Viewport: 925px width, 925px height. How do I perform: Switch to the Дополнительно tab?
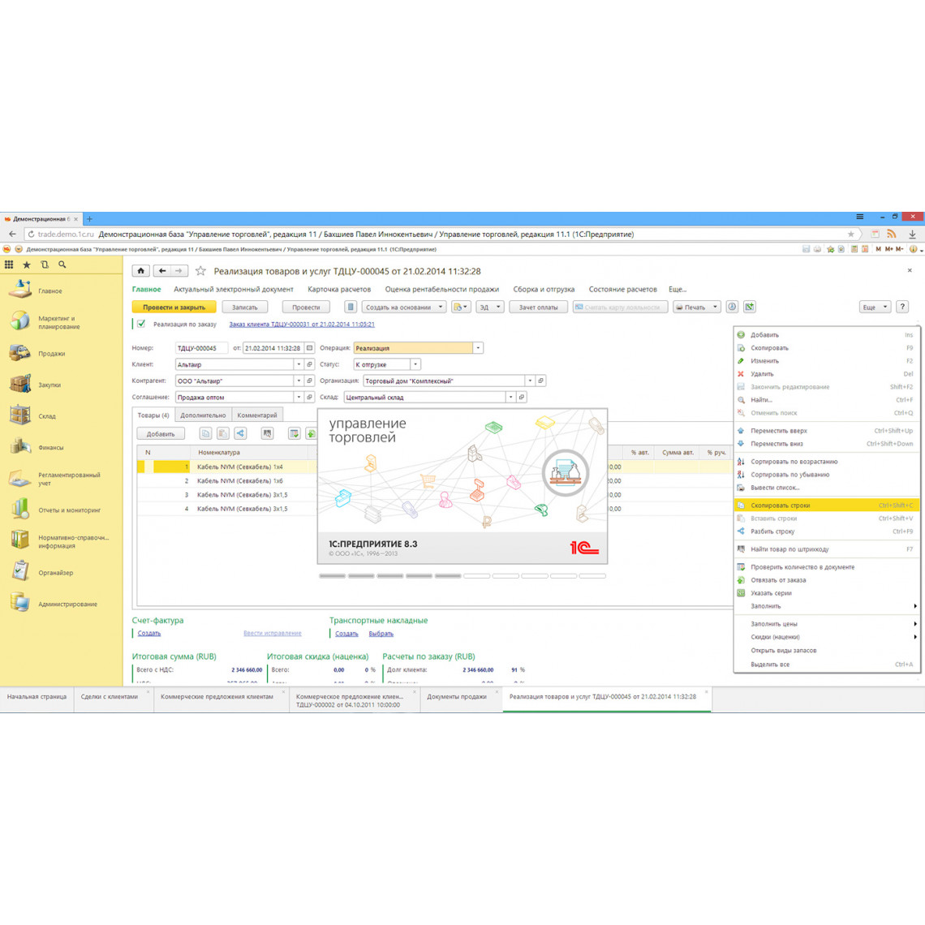(x=203, y=415)
